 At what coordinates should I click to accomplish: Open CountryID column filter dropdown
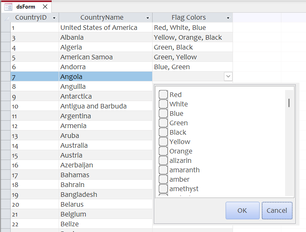point(54,18)
